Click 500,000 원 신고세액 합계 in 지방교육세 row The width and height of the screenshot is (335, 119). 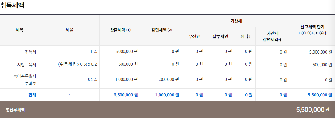coord(322,65)
